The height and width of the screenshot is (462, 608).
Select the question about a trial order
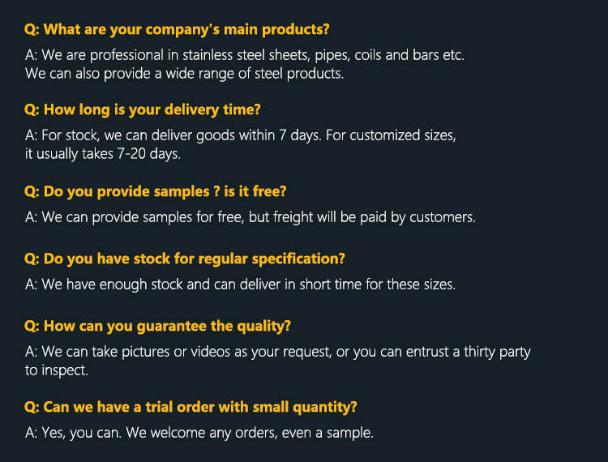coord(191,407)
